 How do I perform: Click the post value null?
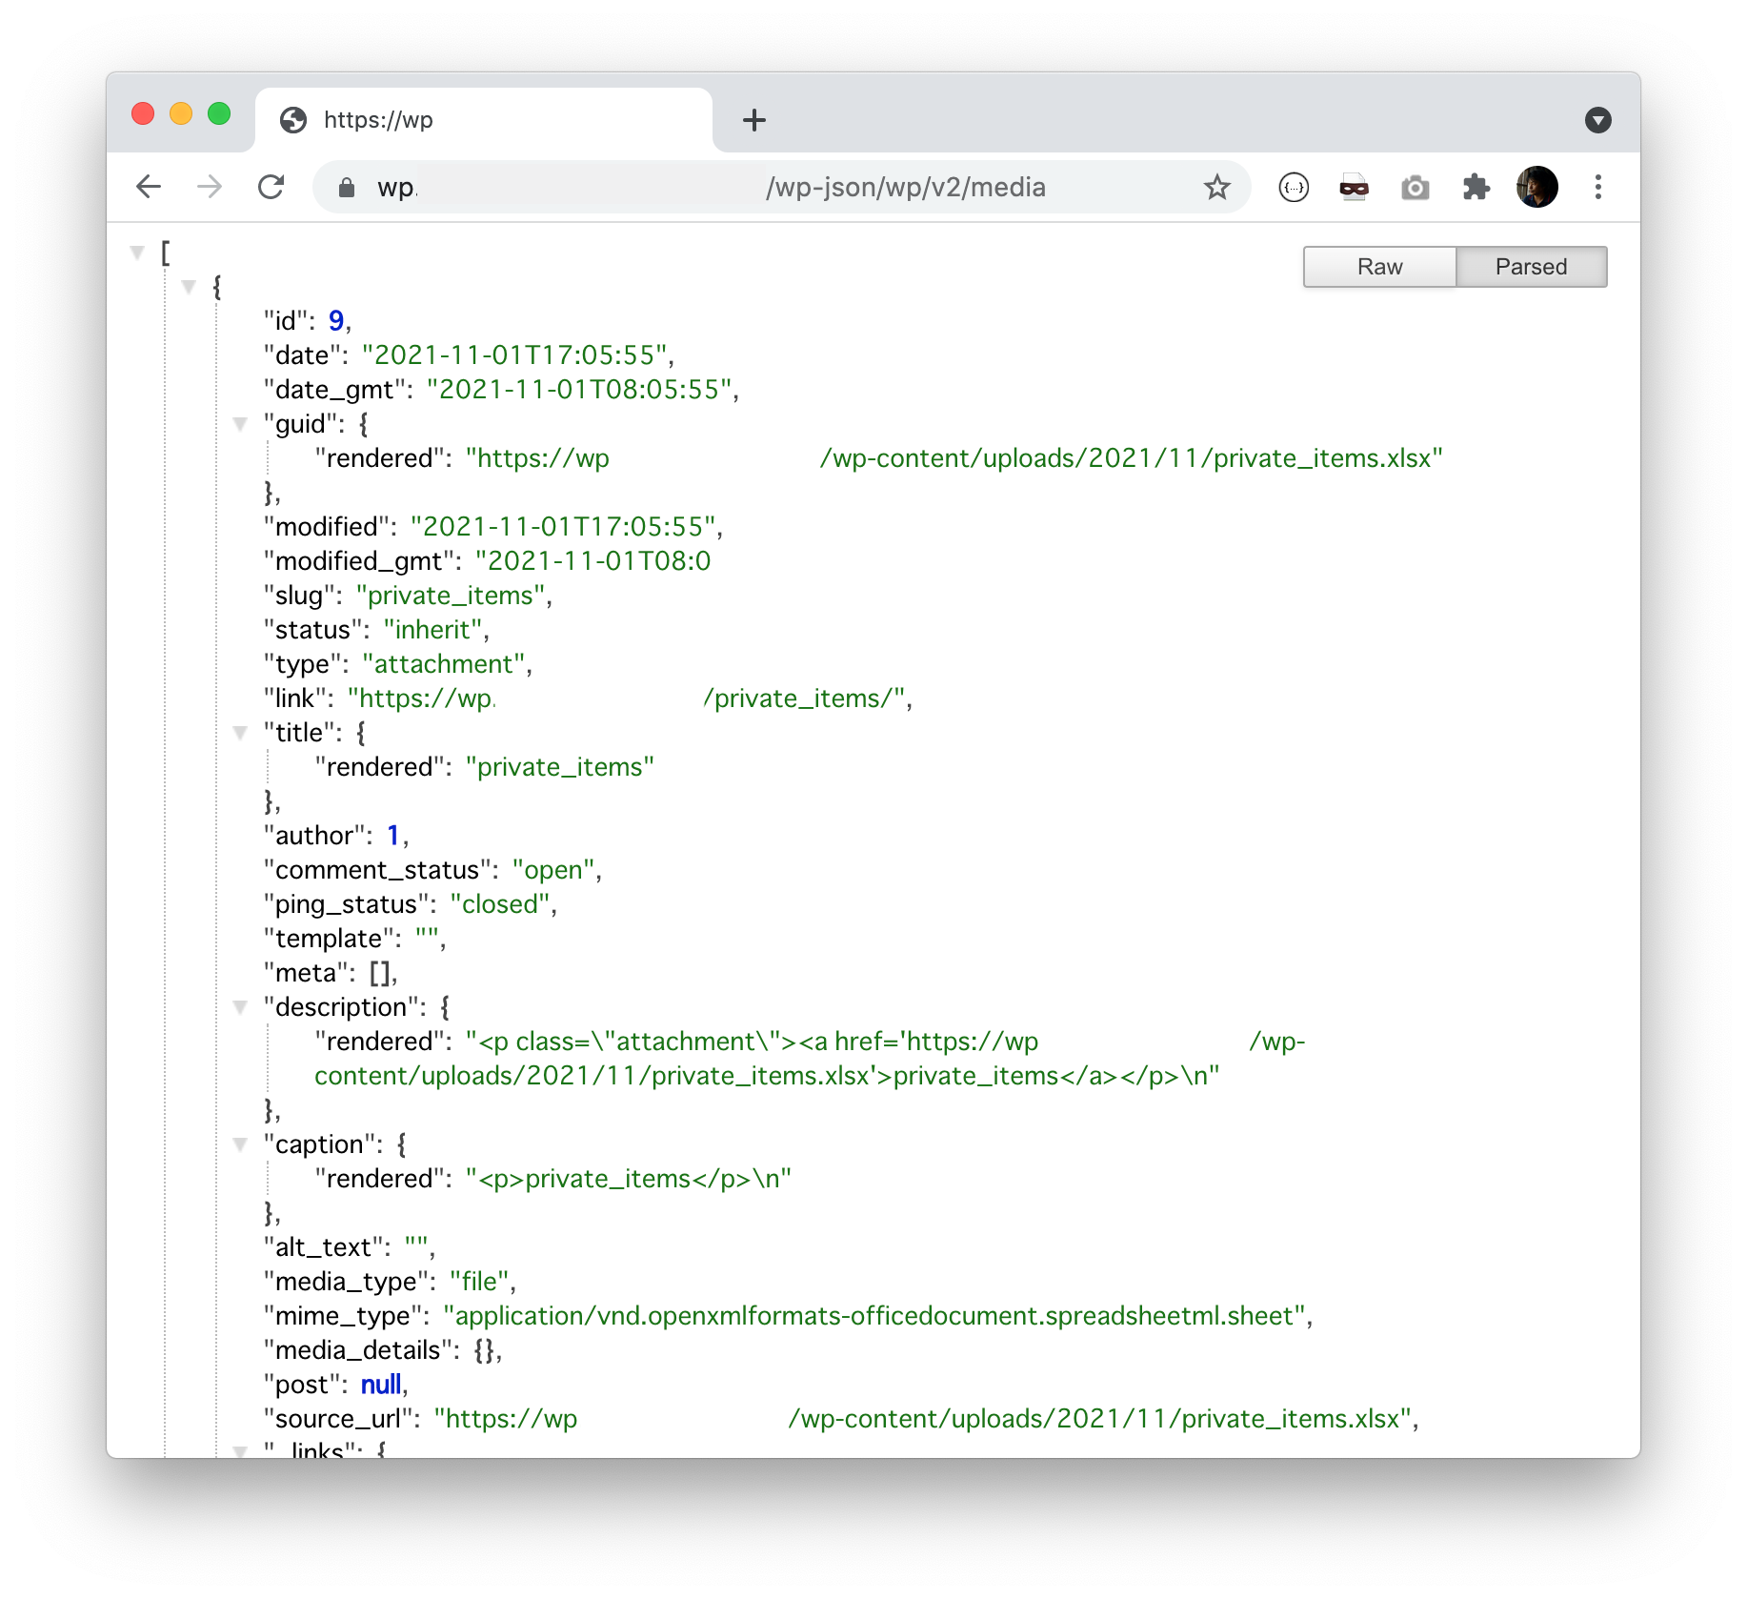381,1385
